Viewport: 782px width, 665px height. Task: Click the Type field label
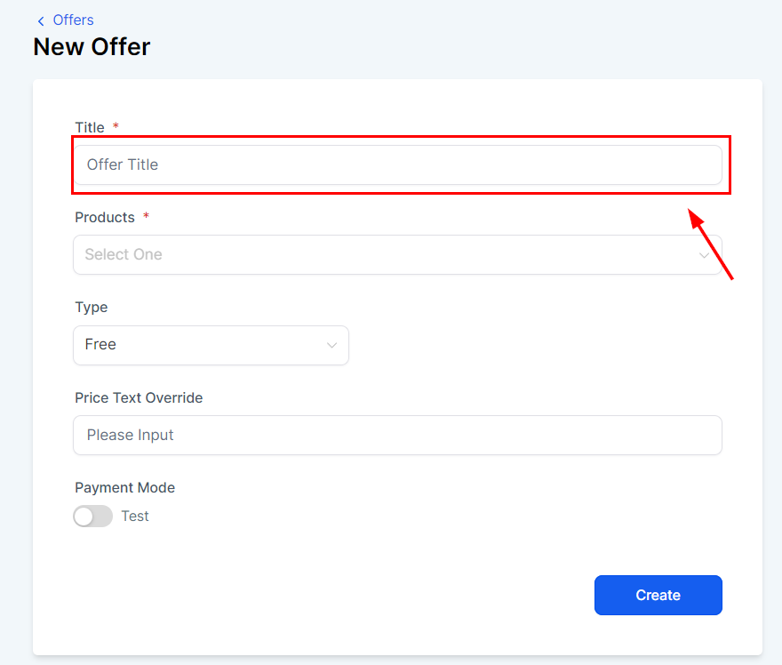click(x=92, y=308)
